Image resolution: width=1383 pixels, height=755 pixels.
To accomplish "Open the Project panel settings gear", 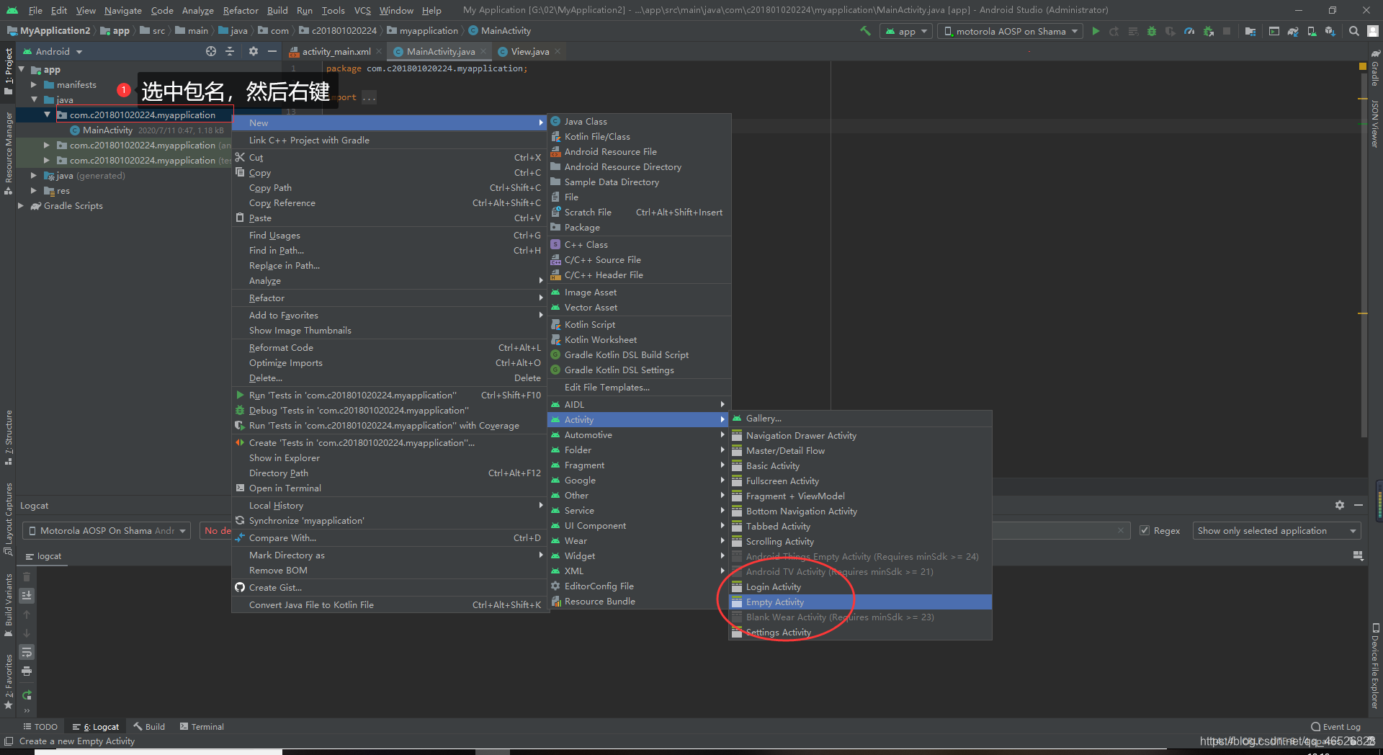I will pyautogui.click(x=254, y=51).
